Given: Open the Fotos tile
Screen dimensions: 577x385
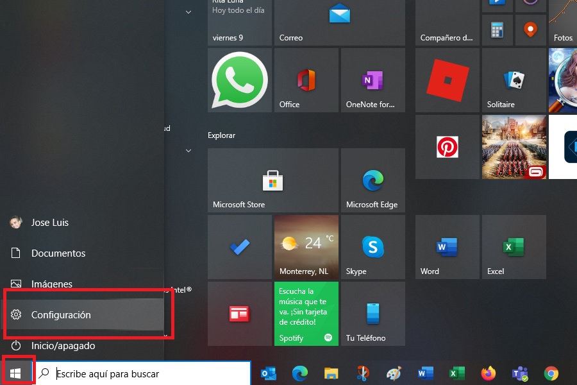Looking at the screenshot, I should point(562,22).
